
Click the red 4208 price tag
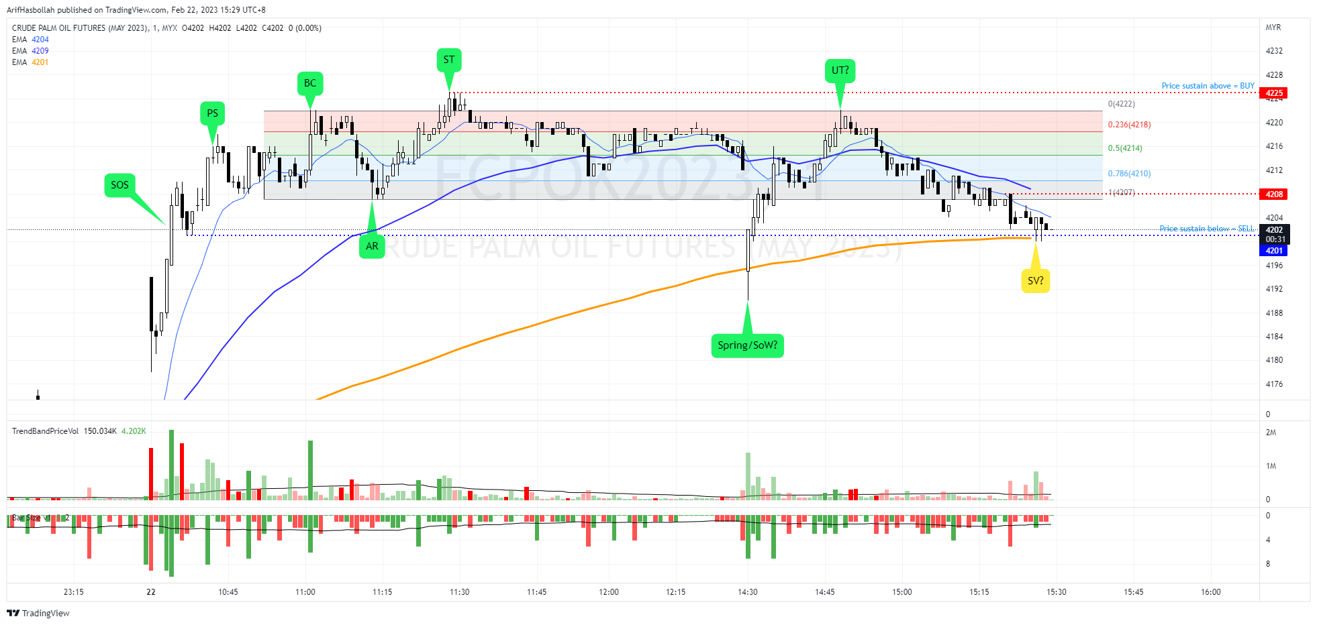tap(1274, 194)
